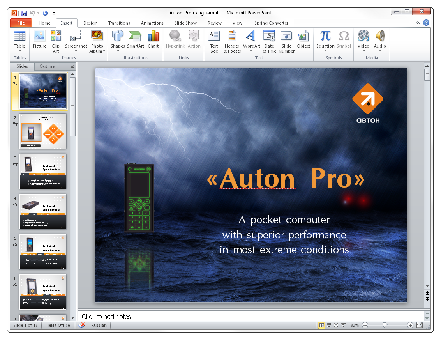Open Header & Footer dialog
Image resolution: width=441 pixels, height=340 pixels.
[232, 41]
